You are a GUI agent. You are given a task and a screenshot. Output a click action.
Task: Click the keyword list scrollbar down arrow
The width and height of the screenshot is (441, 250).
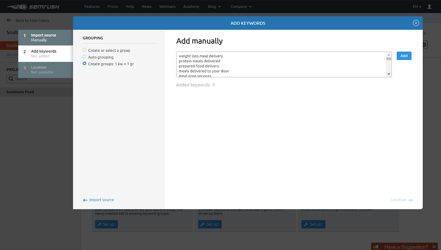click(x=389, y=74)
